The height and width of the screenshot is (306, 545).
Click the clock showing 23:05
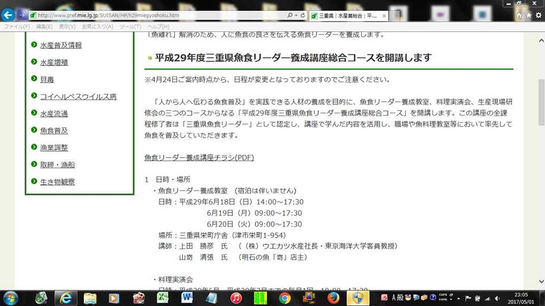[x=521, y=295]
